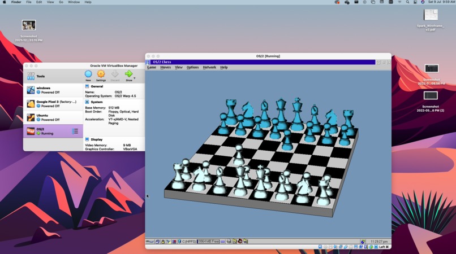Viewport: 456px width, 254px height.
Task: Open the Go menu in macOS menu bar
Action: pos(61,2)
